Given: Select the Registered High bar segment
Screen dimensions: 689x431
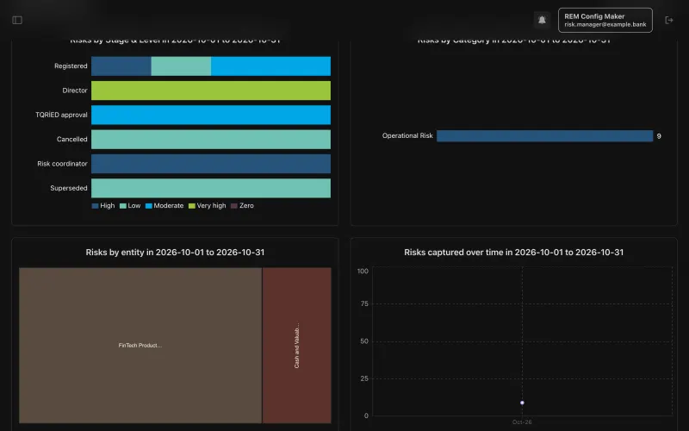Looking at the screenshot, I should [121, 66].
